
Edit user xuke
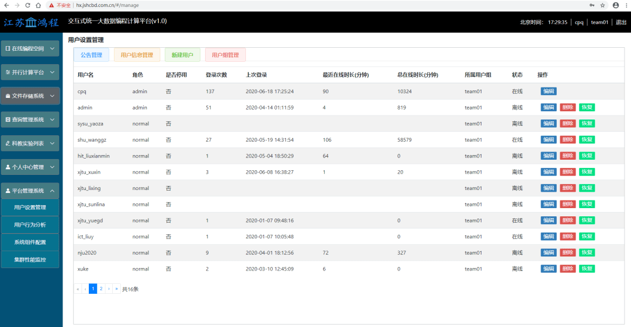click(549, 268)
